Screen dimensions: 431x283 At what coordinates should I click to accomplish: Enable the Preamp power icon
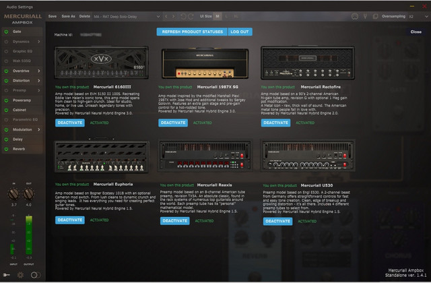tap(6, 90)
